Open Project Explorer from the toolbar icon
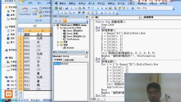Viewport: 181px width, 102px height. click(115, 8)
